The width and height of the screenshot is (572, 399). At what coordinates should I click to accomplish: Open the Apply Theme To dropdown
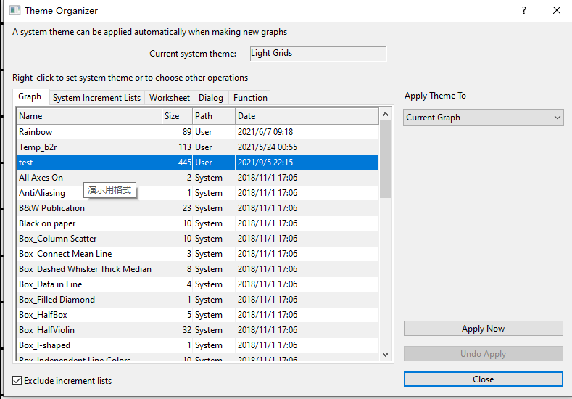point(483,118)
